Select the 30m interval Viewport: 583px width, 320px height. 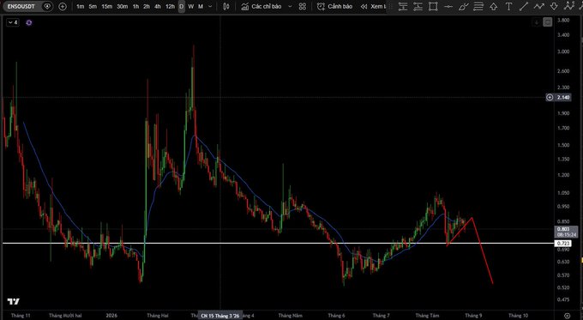123,6
